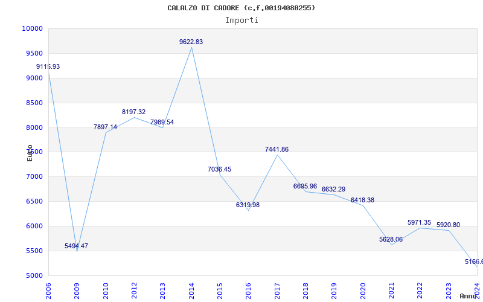Click the 6319.98 data label
The image size is (483, 302).
[248, 205]
